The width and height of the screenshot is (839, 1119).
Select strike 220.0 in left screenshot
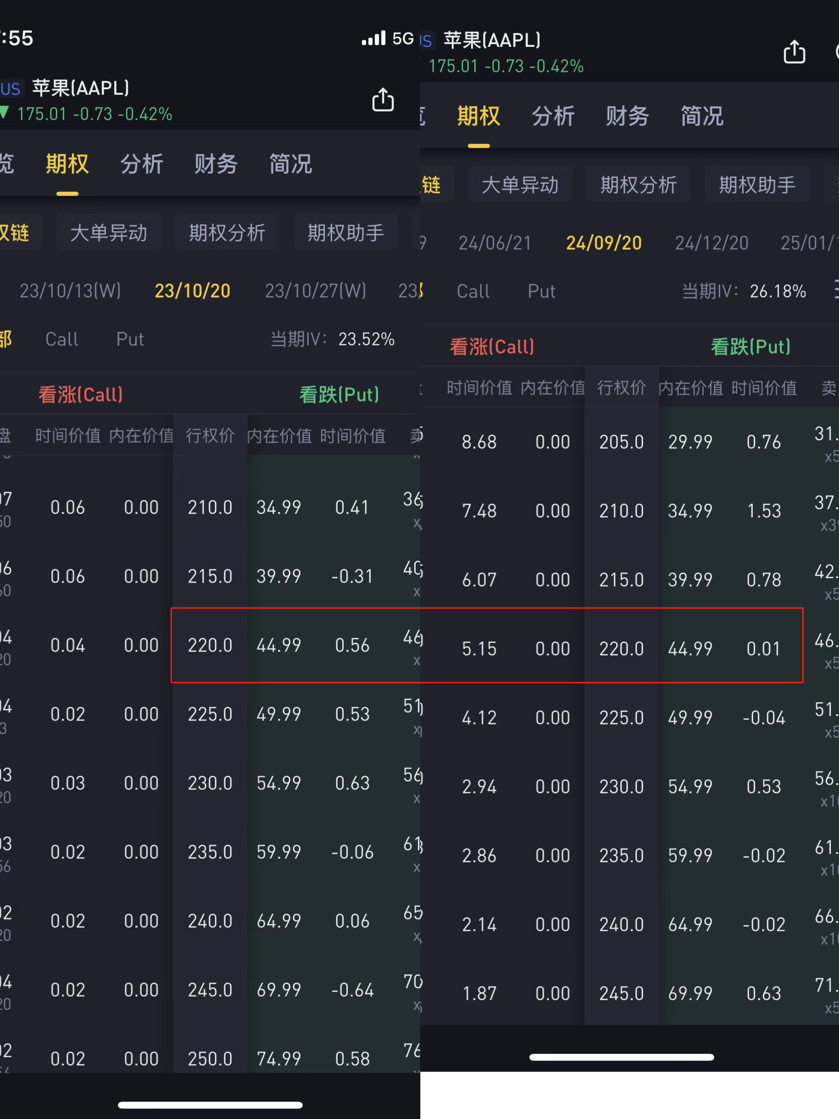(x=210, y=645)
